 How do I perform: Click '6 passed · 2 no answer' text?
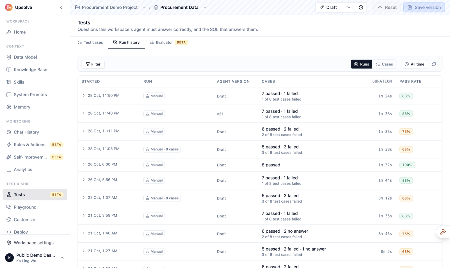click(x=285, y=231)
